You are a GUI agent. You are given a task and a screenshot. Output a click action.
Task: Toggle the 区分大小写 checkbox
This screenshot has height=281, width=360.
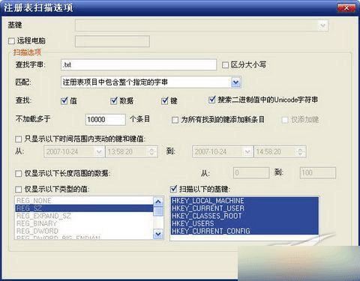225,65
